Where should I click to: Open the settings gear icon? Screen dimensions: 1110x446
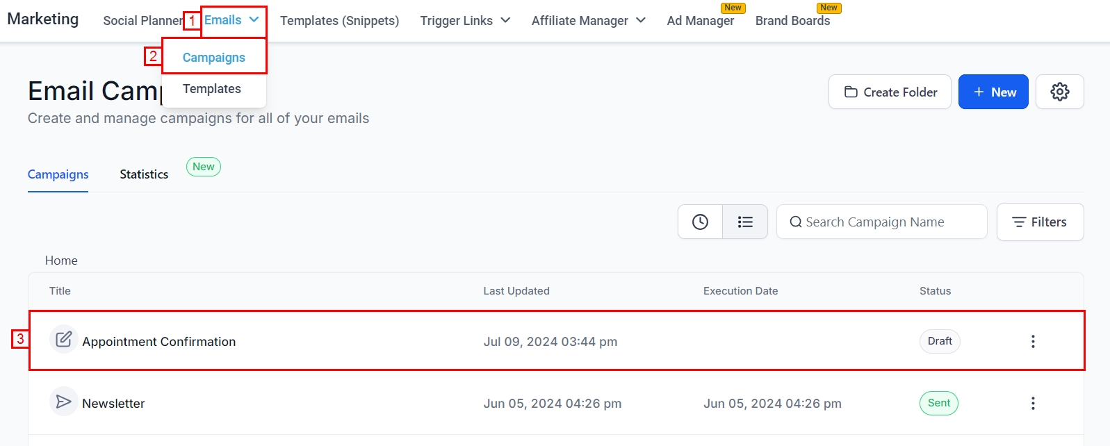(1059, 92)
